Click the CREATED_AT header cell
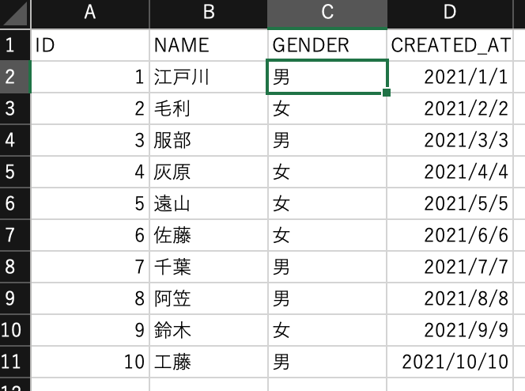Screen dimensions: 525x391 pyautogui.click(x=451, y=45)
